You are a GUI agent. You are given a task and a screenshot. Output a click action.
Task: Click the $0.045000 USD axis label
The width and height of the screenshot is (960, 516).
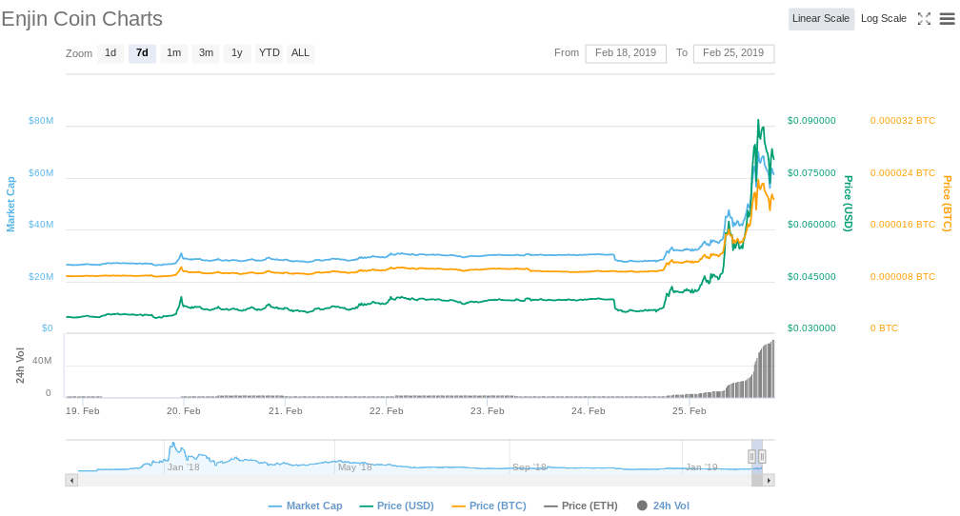pos(811,277)
